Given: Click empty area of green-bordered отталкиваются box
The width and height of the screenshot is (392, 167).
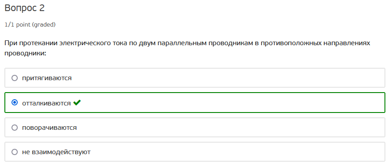Looking at the screenshot, I should tap(225, 103).
